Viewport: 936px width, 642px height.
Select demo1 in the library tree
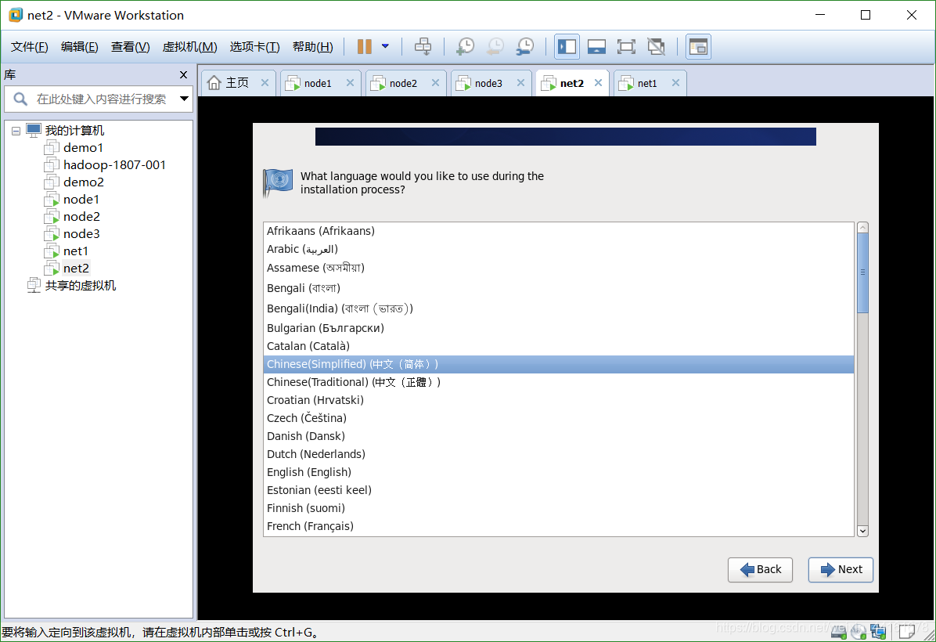(83, 147)
